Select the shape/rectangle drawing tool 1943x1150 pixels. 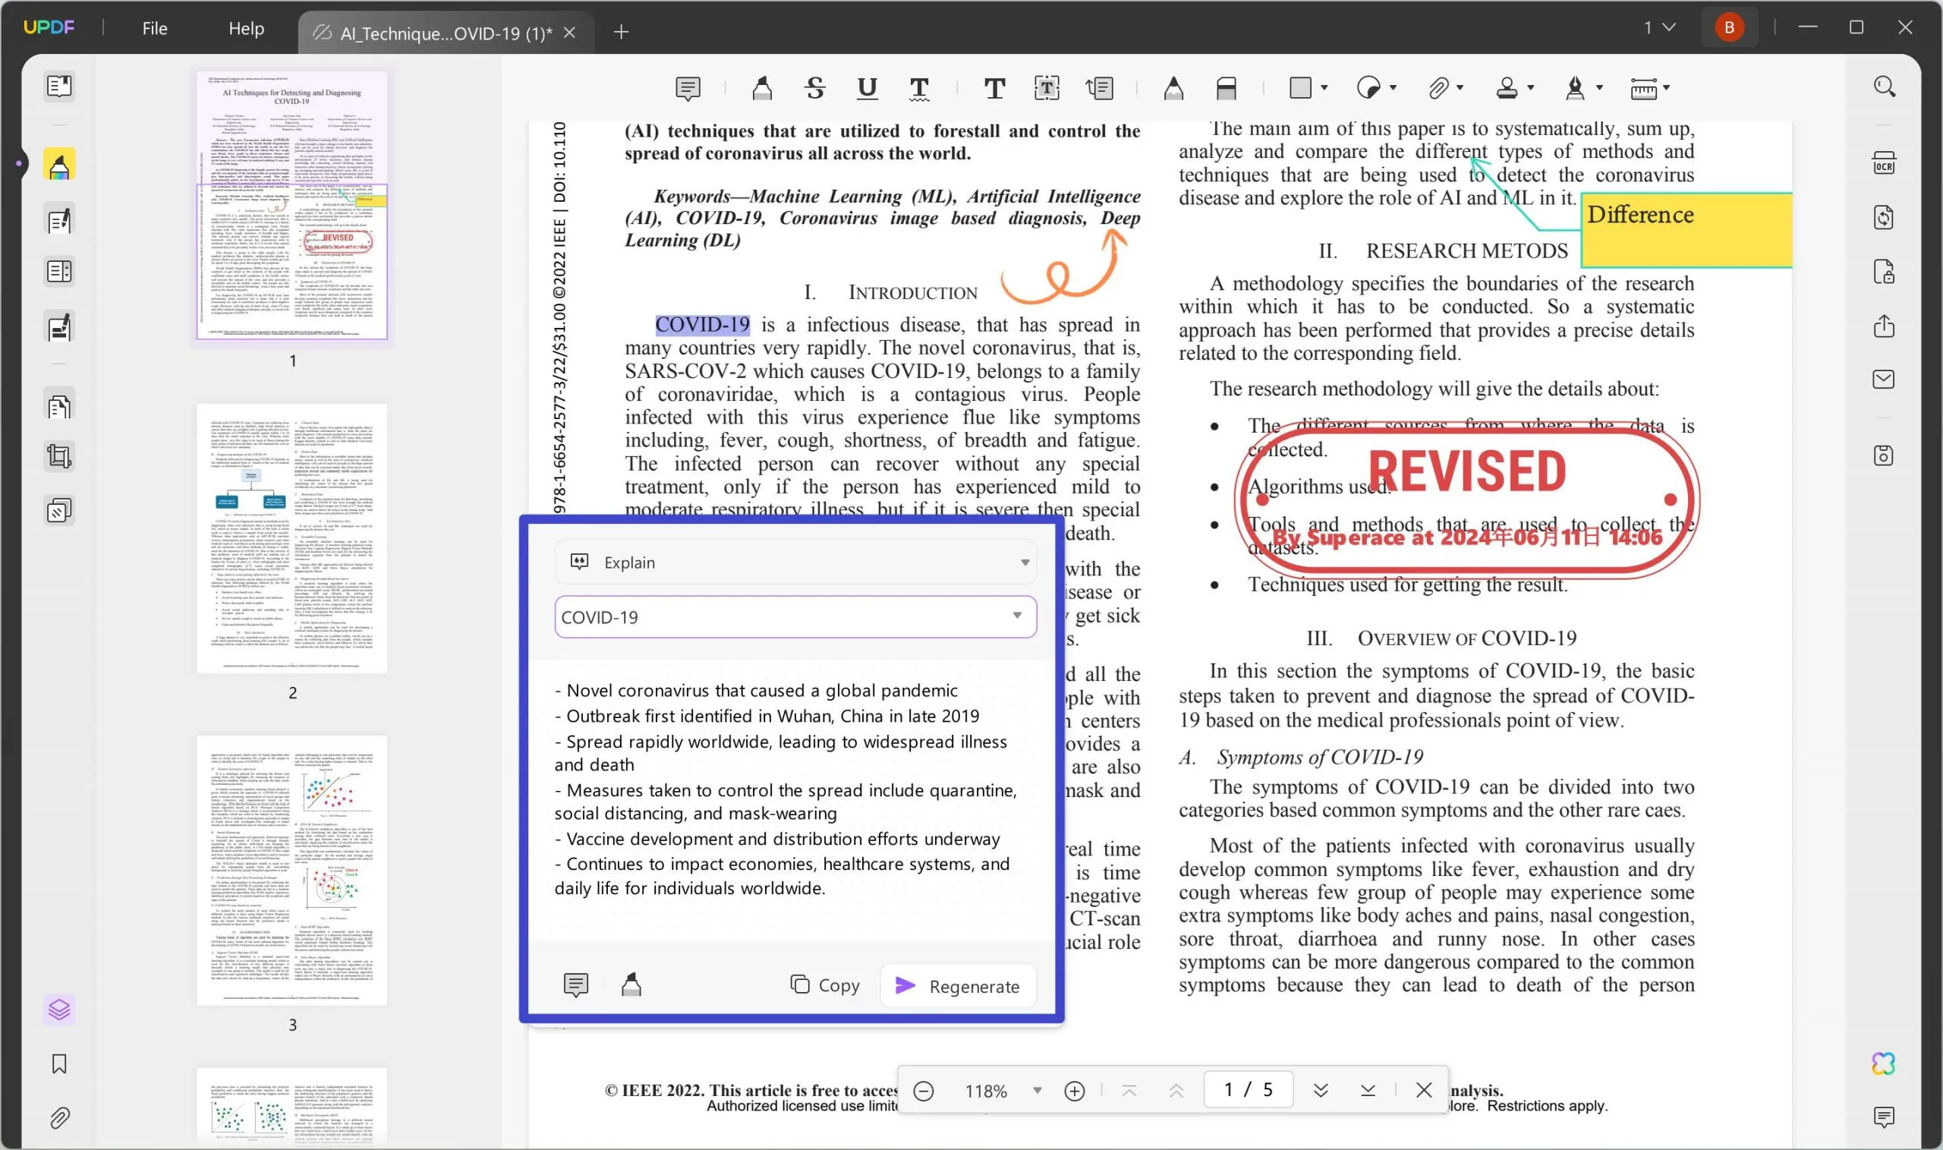[1299, 87]
